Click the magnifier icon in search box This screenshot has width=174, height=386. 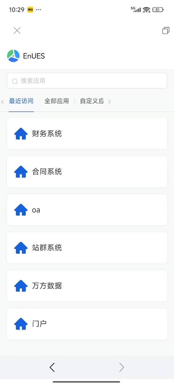tap(15, 81)
